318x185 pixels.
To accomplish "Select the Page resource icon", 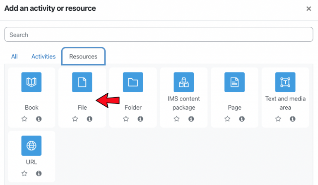I will [234, 82].
